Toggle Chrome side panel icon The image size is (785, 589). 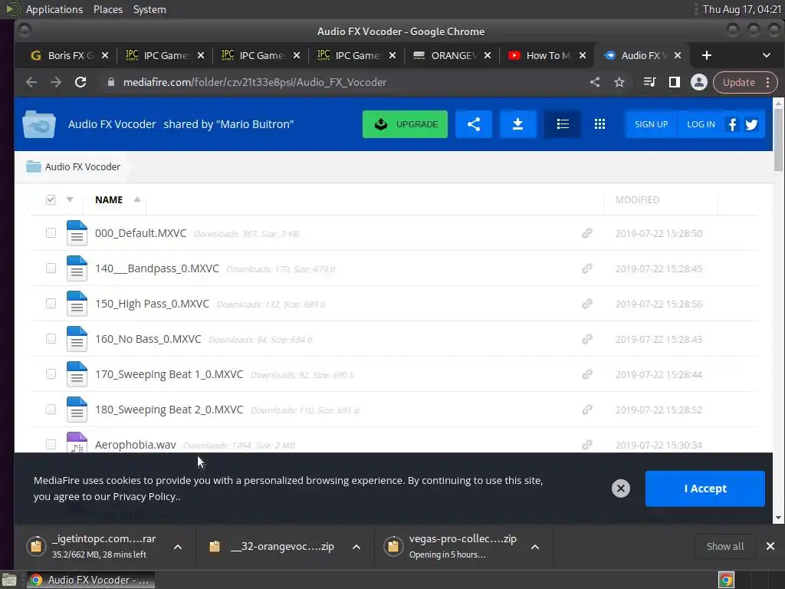(x=675, y=82)
